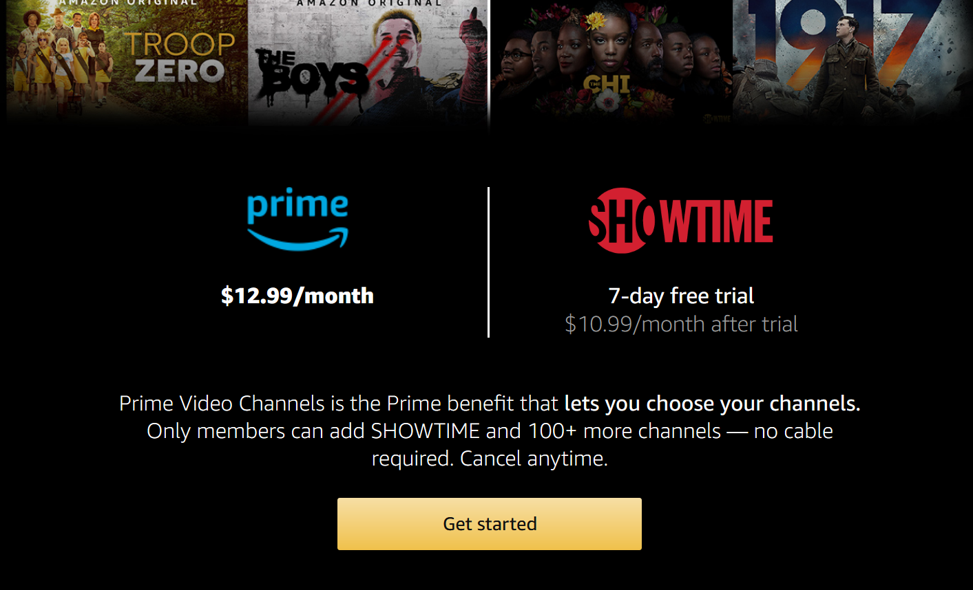Open The Chi show poster
Viewport: 973px width, 590px height.
[611, 62]
